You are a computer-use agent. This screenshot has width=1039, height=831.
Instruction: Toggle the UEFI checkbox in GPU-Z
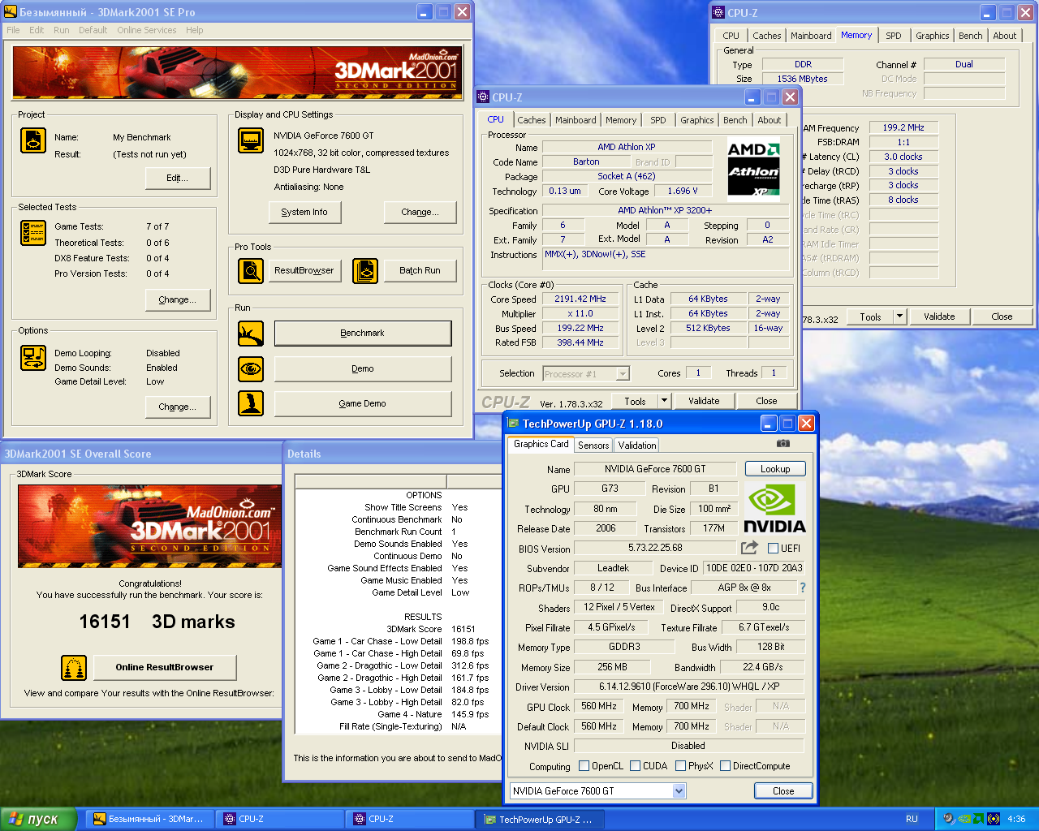[x=774, y=548]
